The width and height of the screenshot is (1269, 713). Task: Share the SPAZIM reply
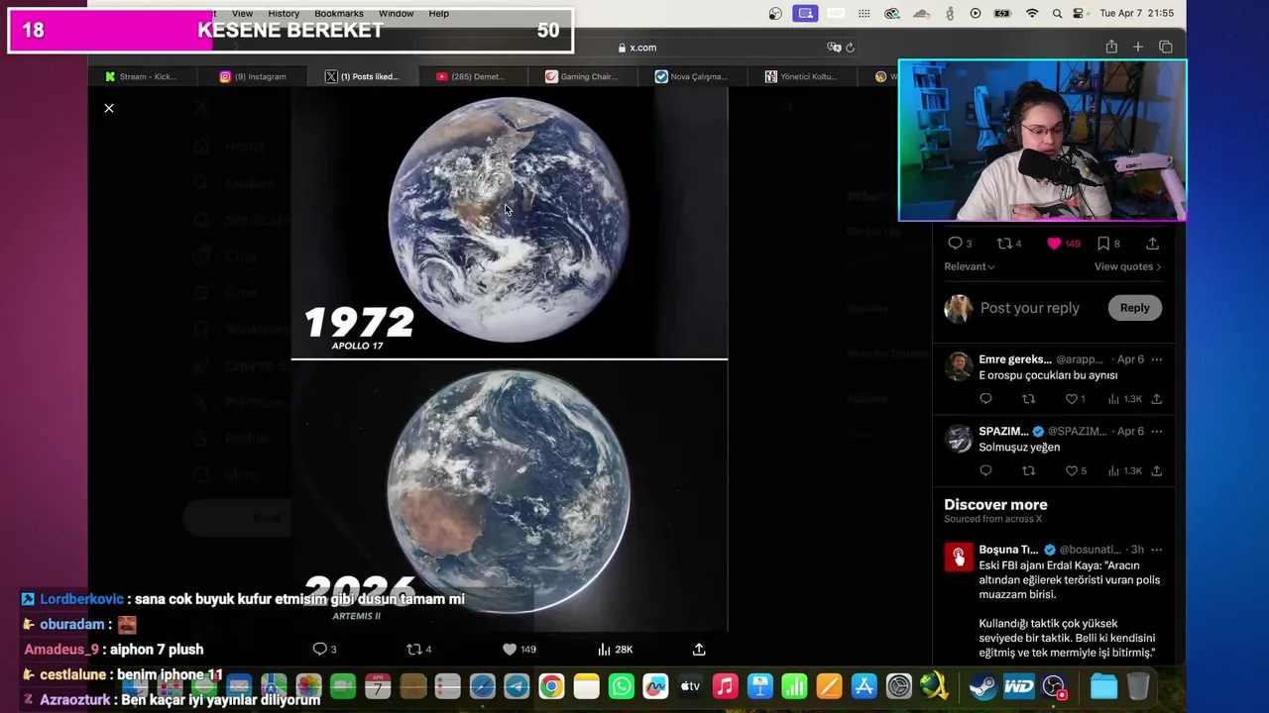pos(1156,470)
